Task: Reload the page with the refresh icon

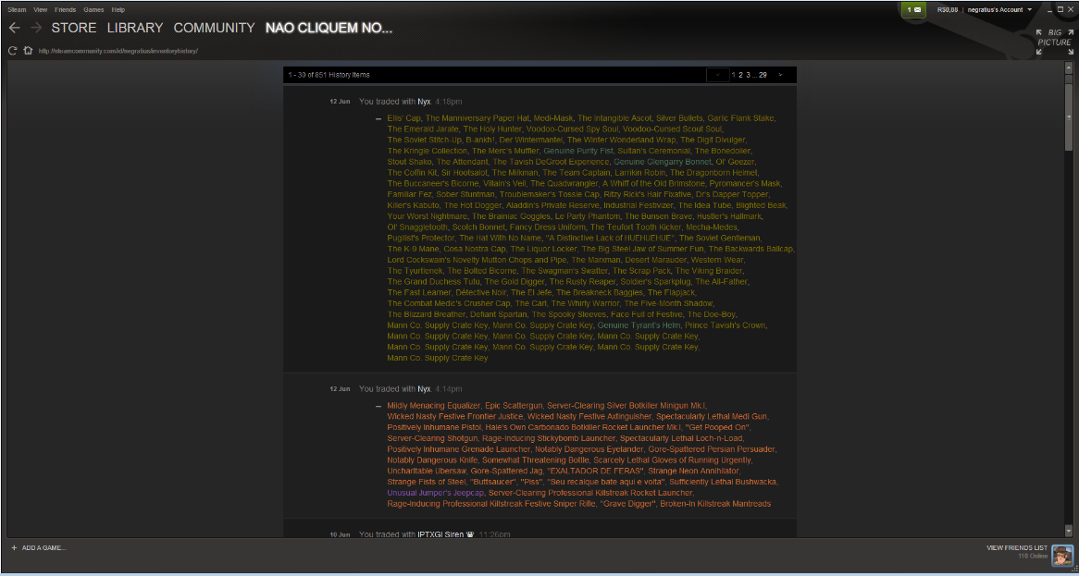Action: pyautogui.click(x=12, y=51)
